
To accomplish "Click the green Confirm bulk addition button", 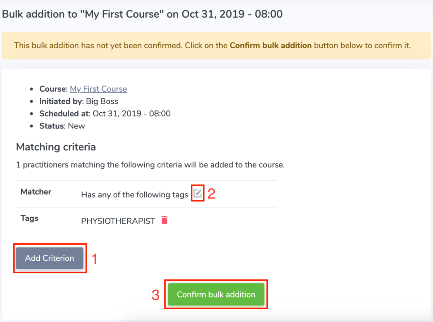I will tap(216, 295).
